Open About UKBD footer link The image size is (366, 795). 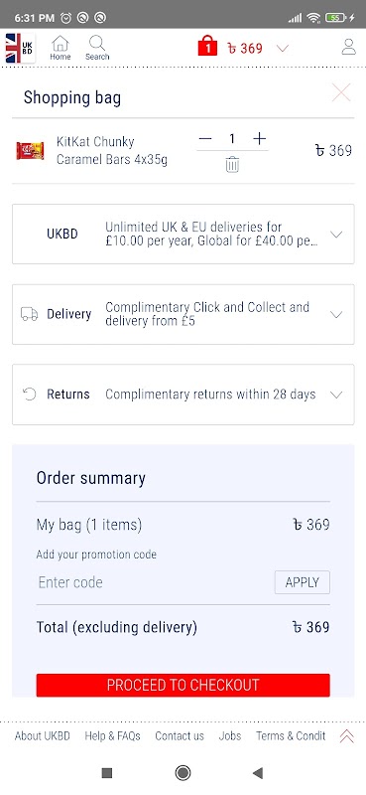(x=43, y=735)
